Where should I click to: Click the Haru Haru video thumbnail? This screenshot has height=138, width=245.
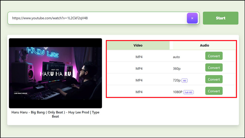pyautogui.click(x=55, y=73)
